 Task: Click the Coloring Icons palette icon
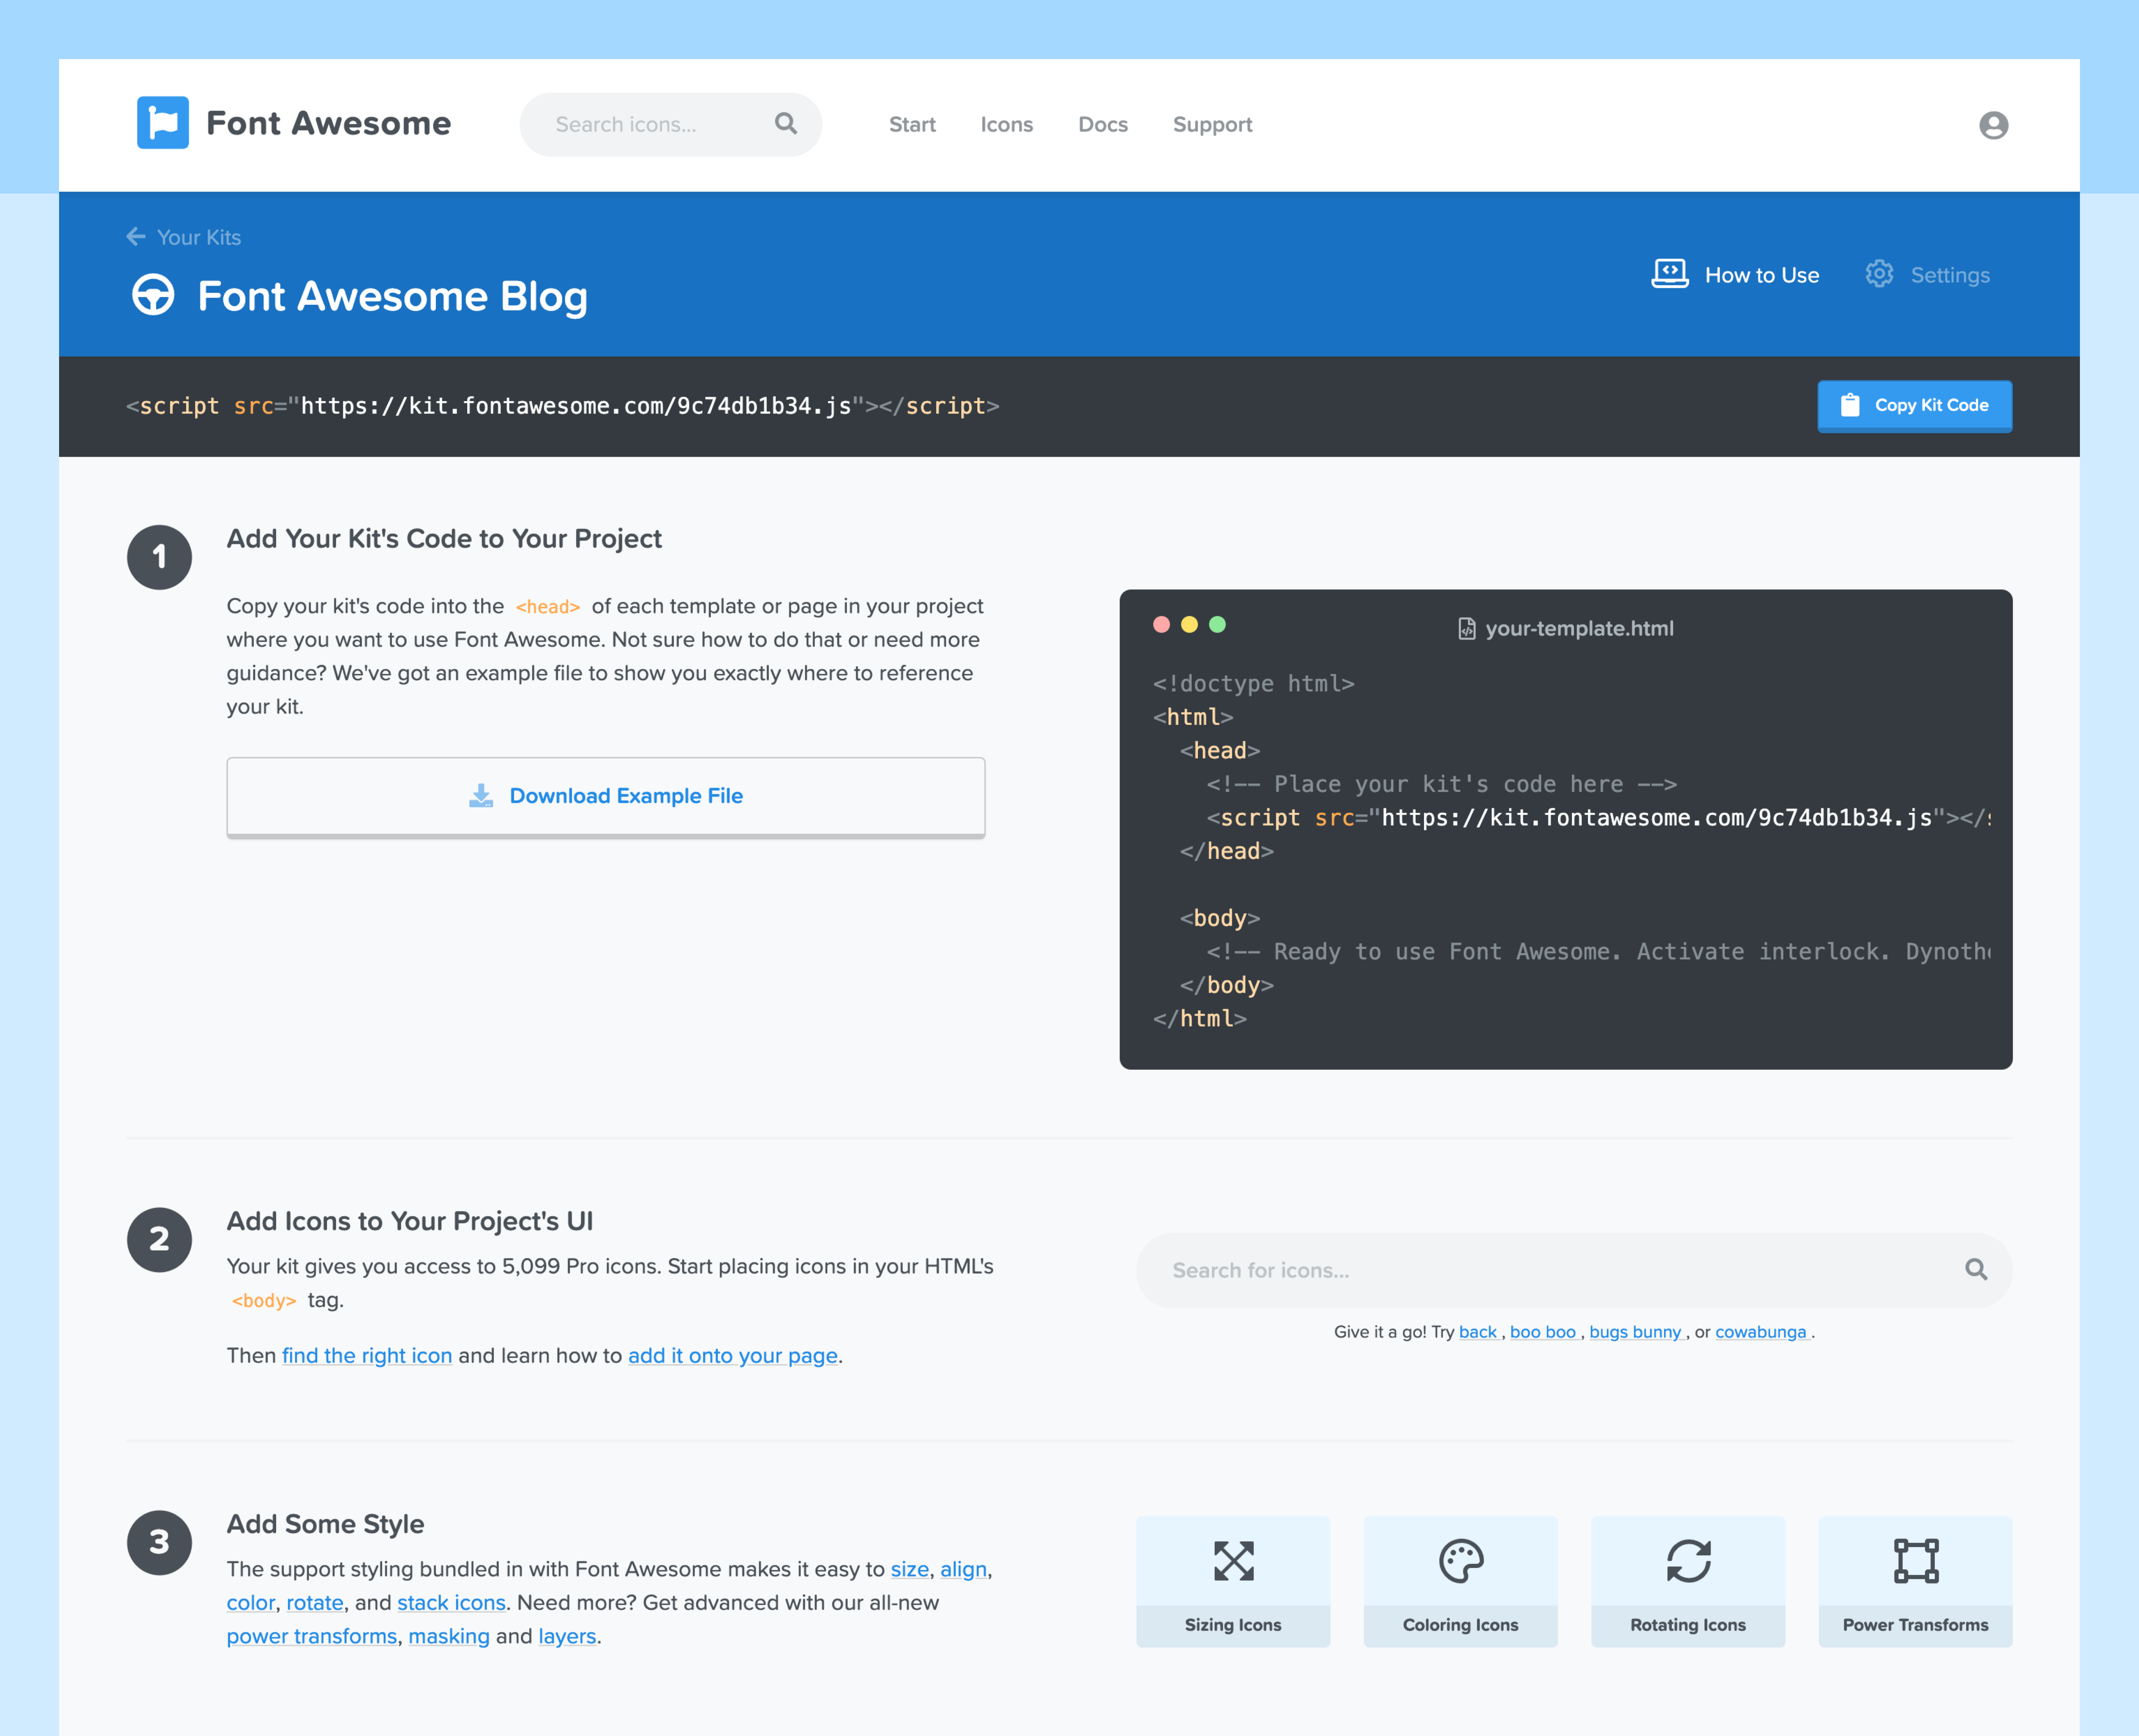(x=1461, y=1561)
